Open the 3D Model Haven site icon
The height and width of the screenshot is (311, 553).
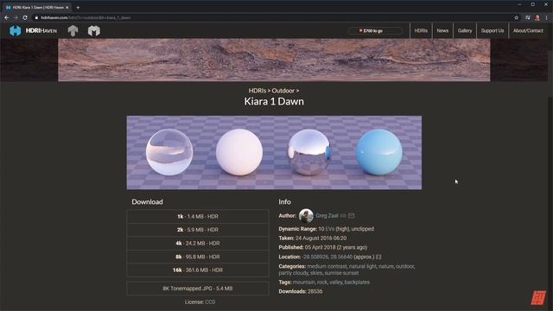point(94,31)
